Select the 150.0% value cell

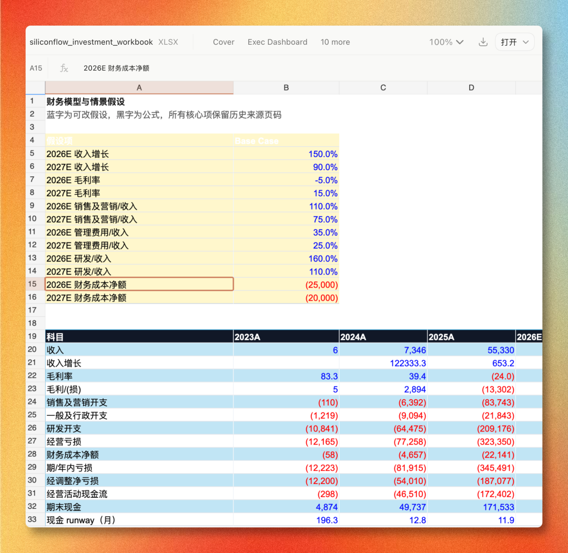coord(286,154)
